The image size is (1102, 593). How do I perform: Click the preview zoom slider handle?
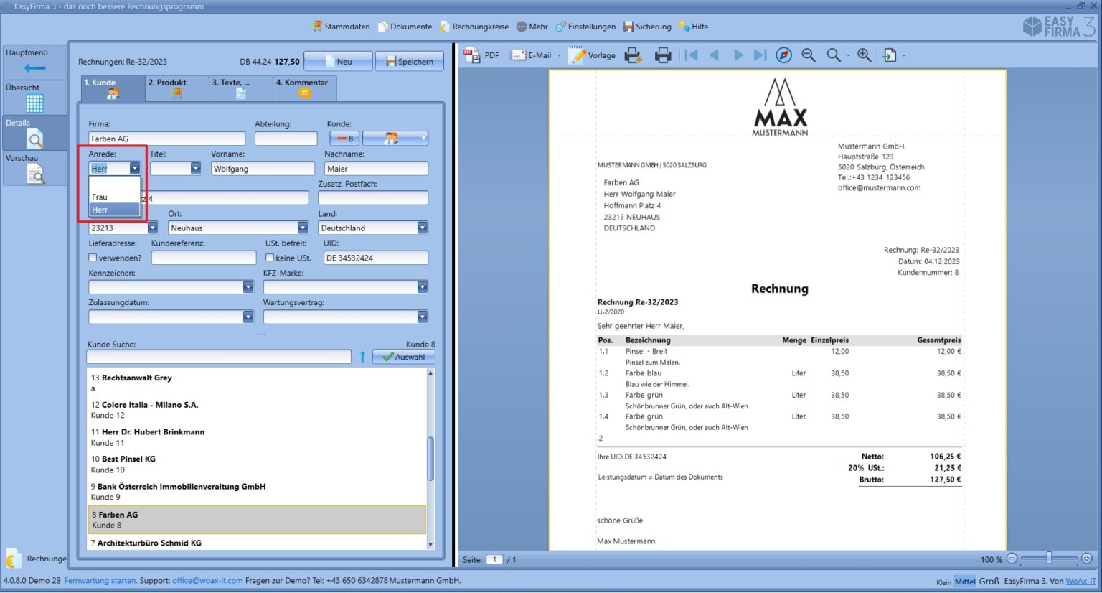pos(1049,559)
